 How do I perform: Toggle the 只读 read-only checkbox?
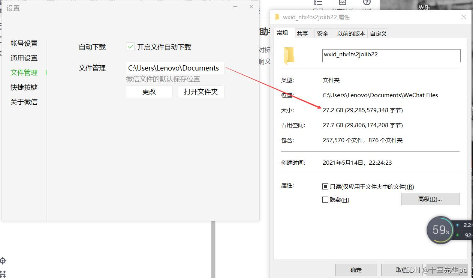(325, 186)
